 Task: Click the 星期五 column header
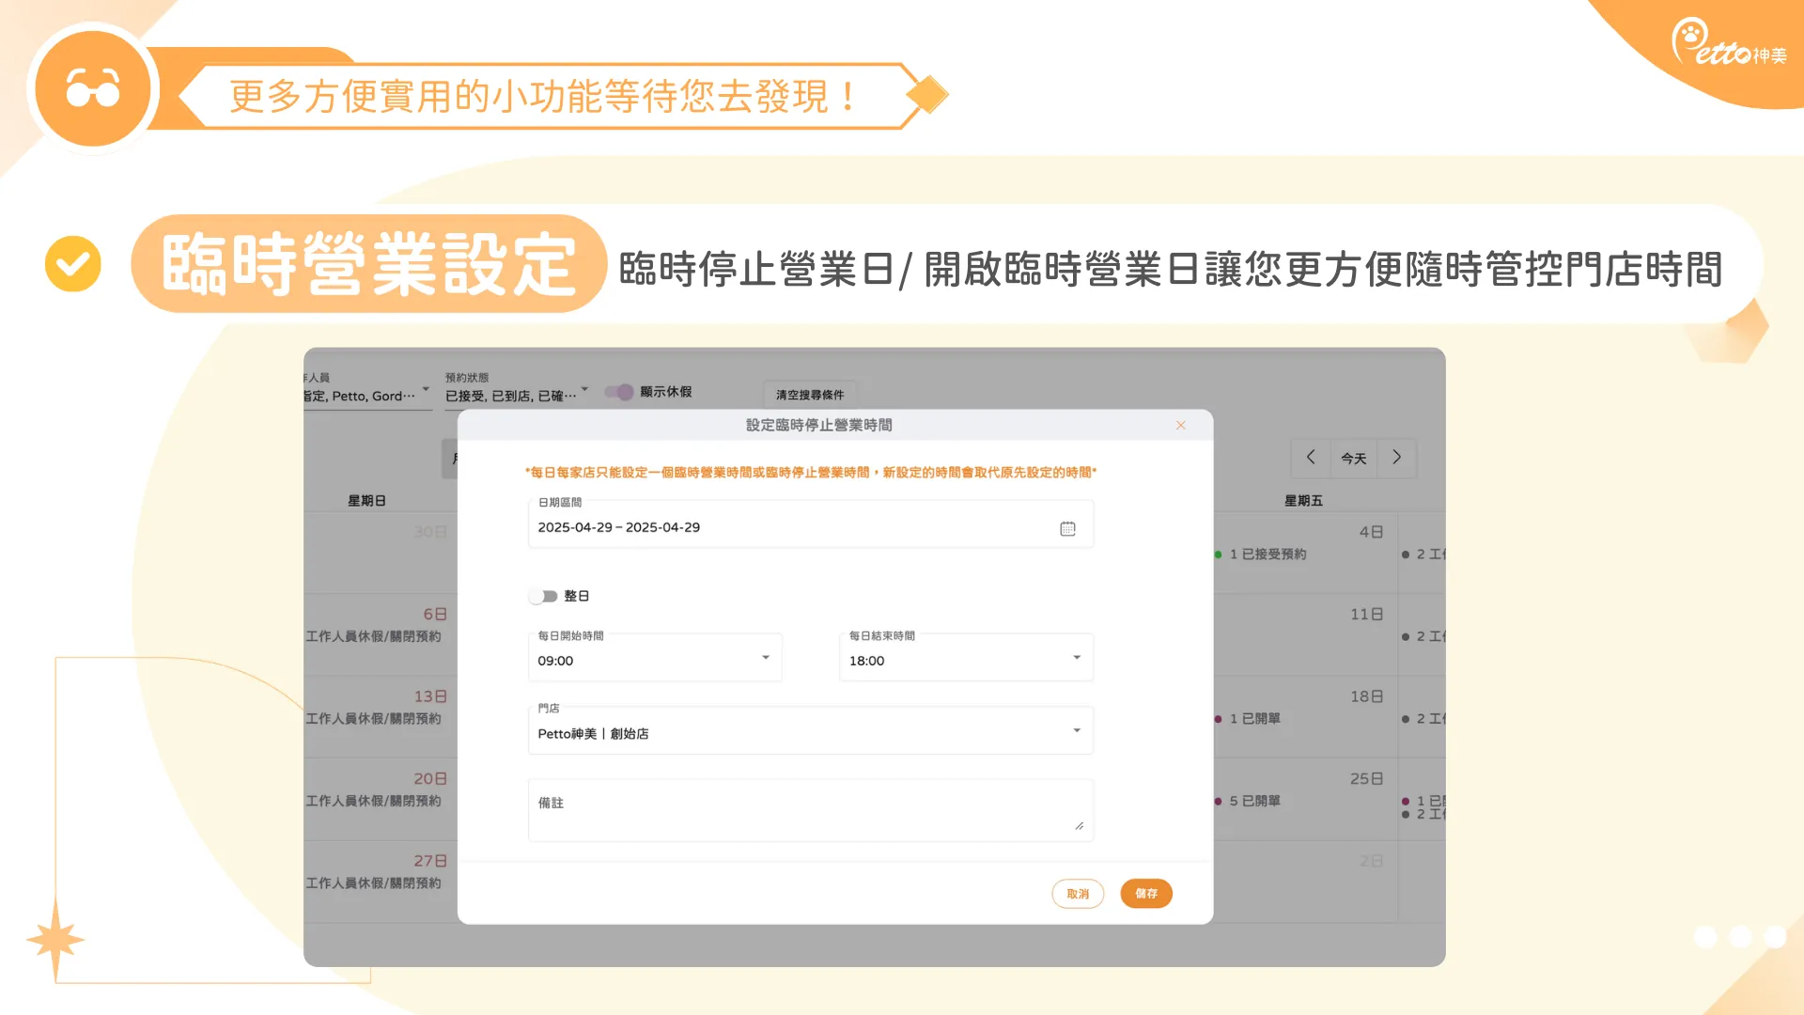tap(1304, 501)
